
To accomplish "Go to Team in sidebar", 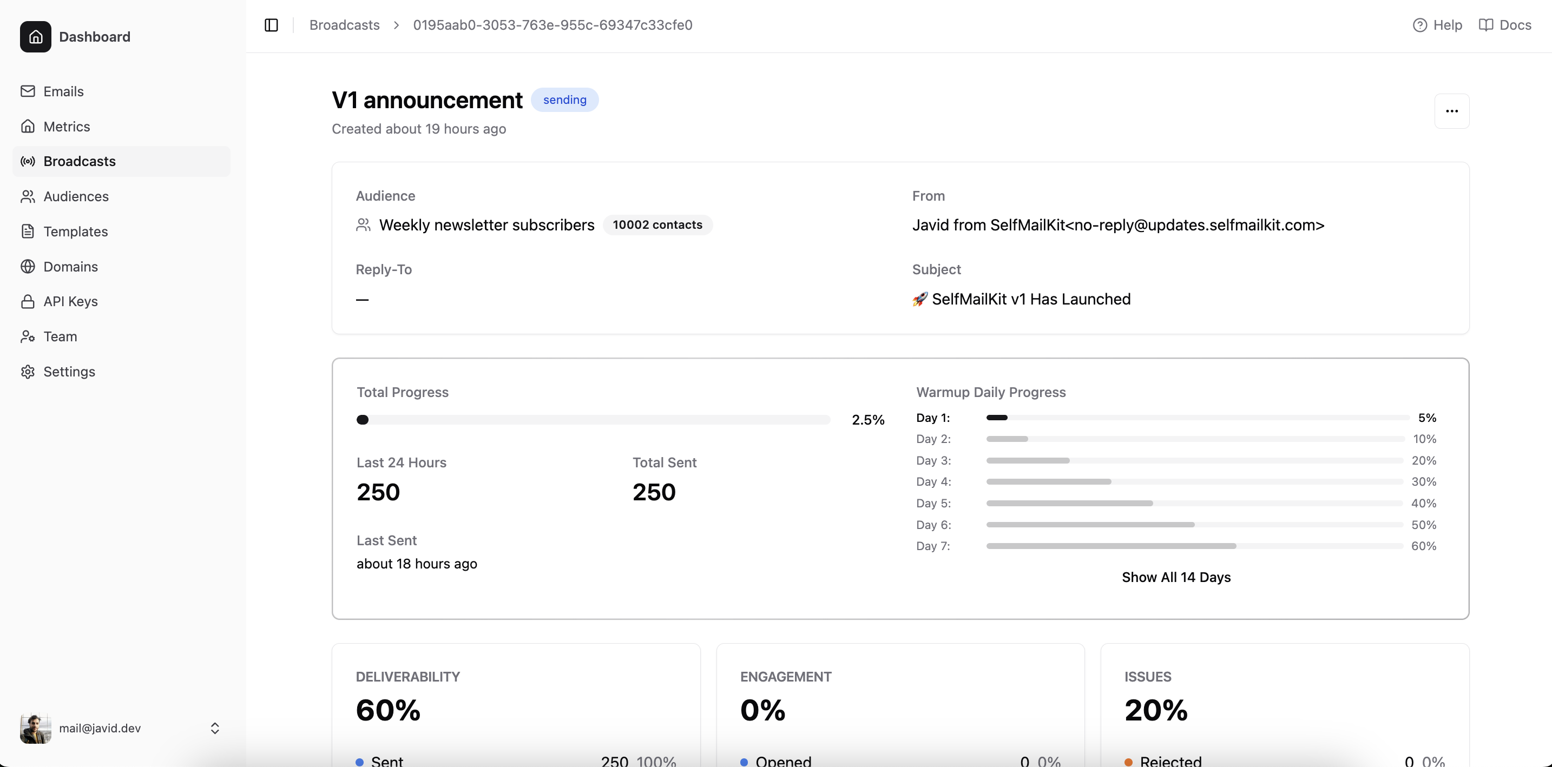I will (121, 336).
